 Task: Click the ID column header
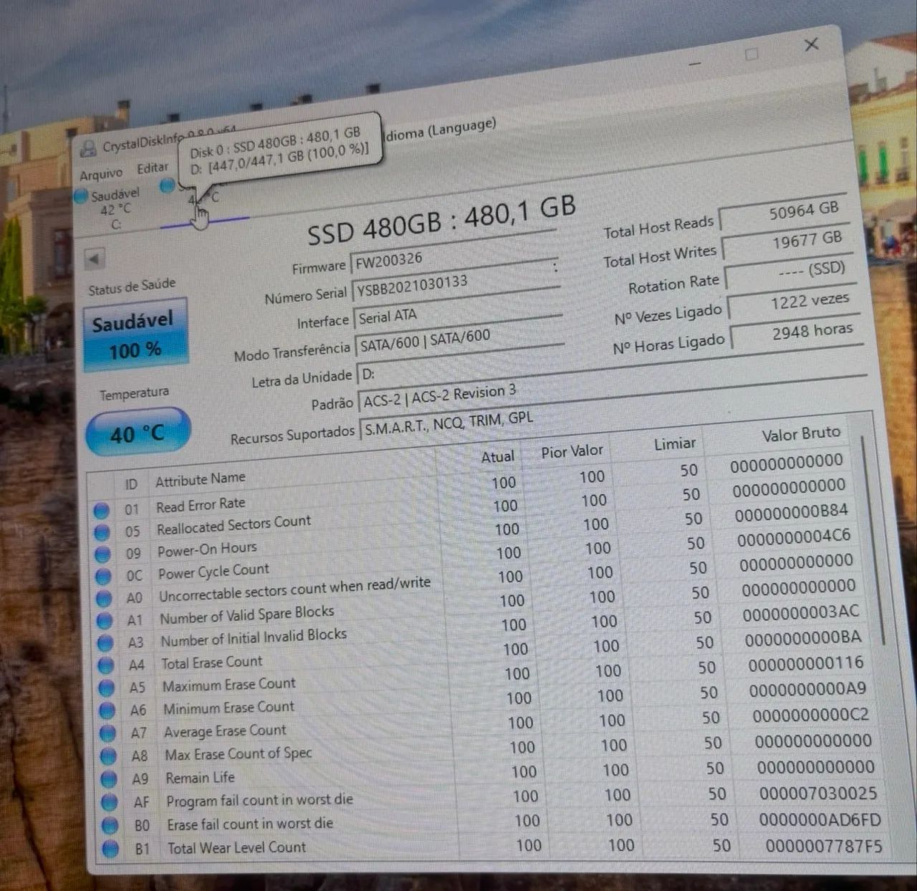pyautogui.click(x=131, y=484)
